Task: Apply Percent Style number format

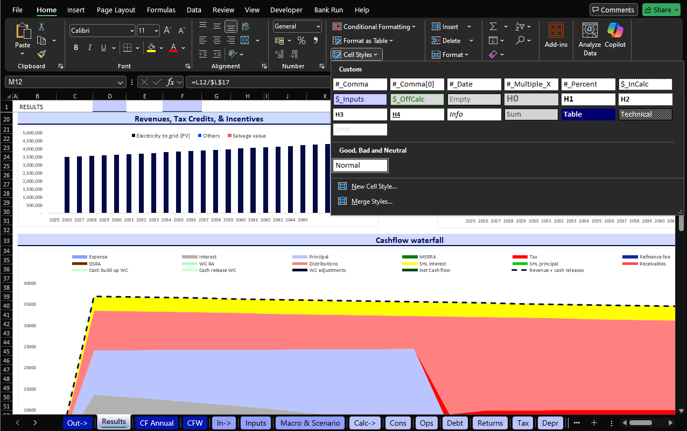Action: (x=302, y=41)
